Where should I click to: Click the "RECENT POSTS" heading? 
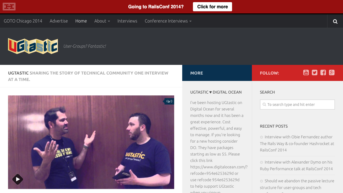click(274, 126)
